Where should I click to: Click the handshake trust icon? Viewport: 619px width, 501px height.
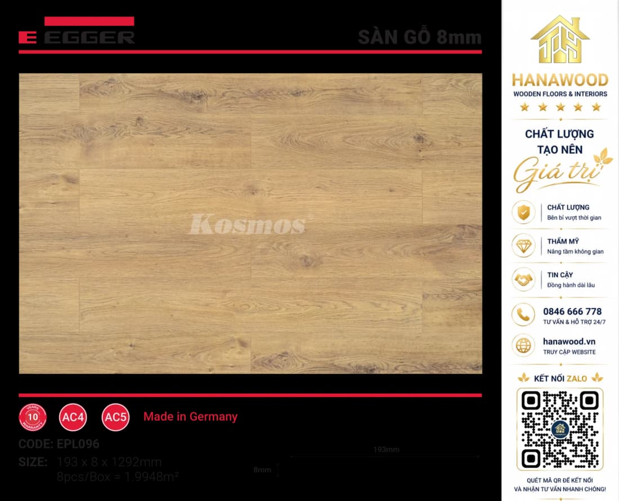(x=523, y=279)
